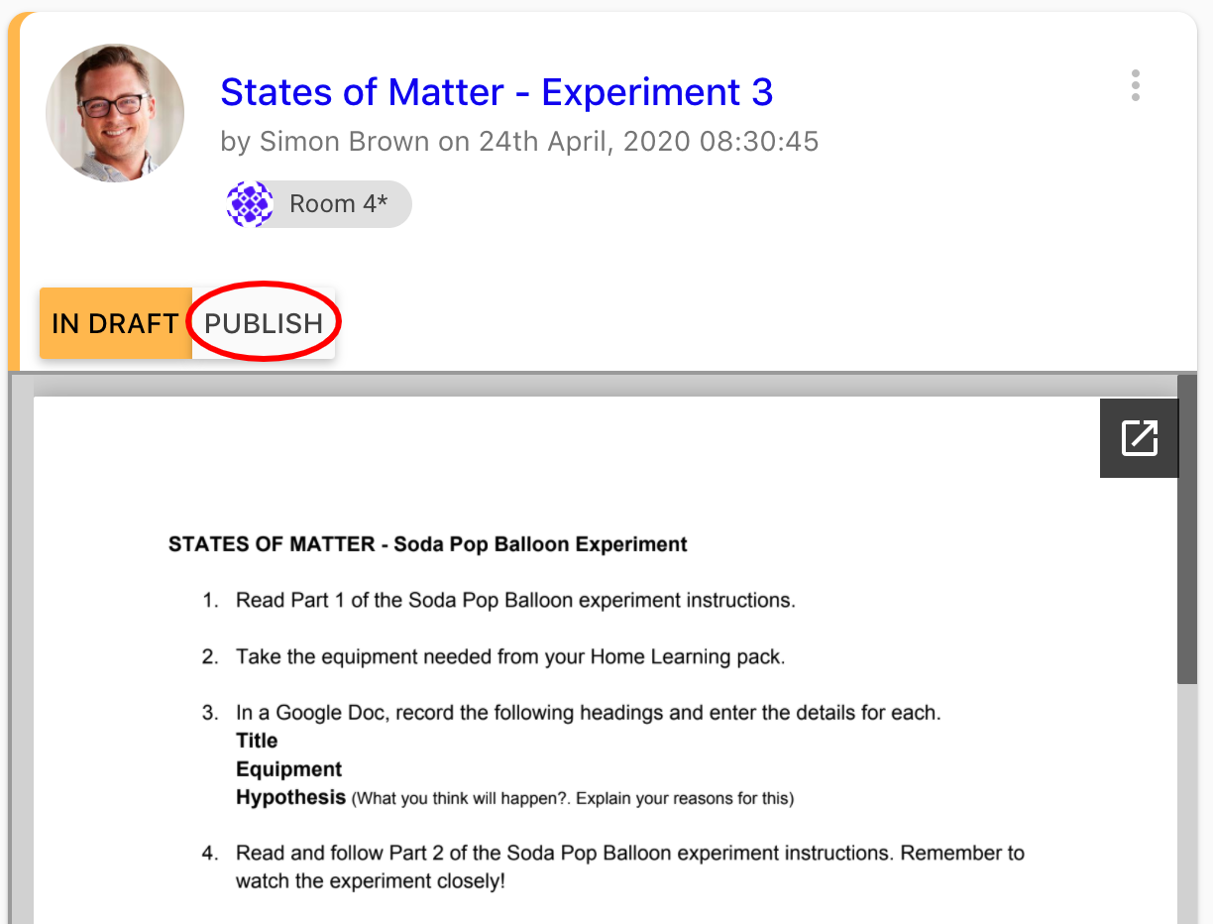Click the IN DRAFT status badge
Image resolution: width=1213 pixels, height=924 pixels.
[x=115, y=323]
